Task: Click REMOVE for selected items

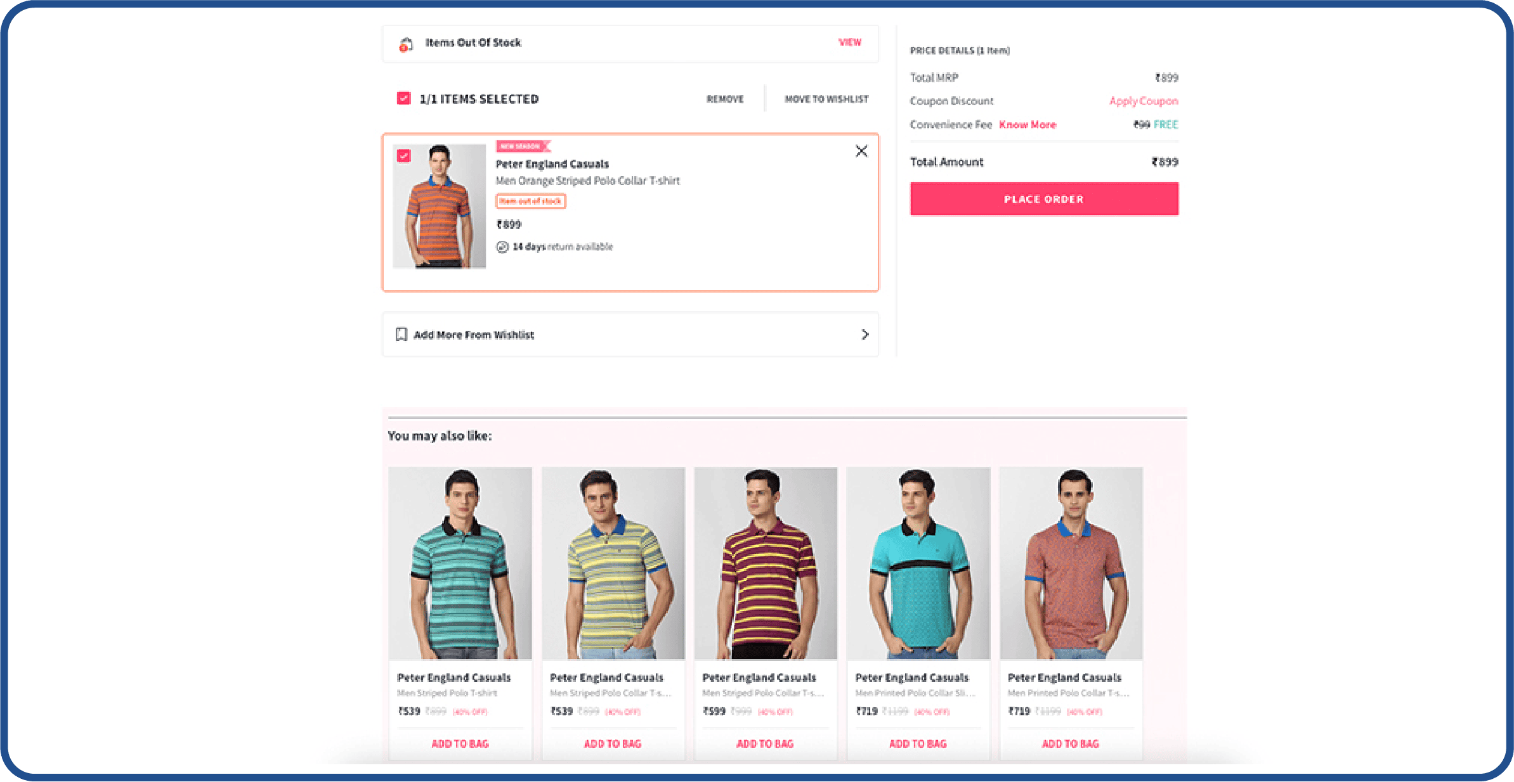Action: pos(724,99)
